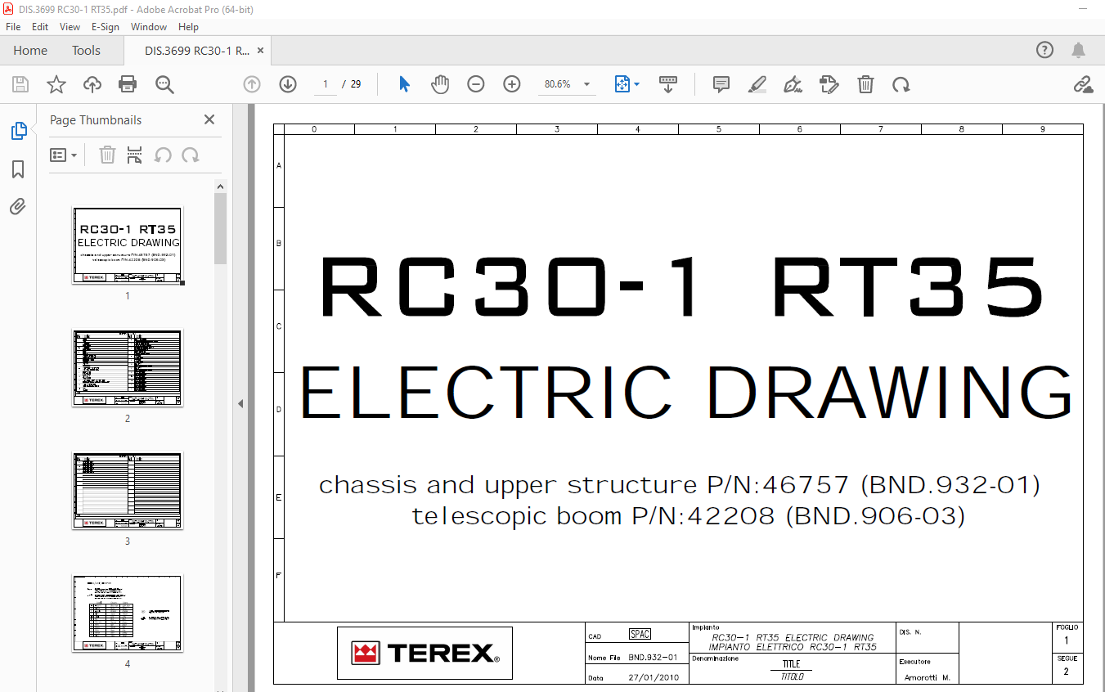Click the thumbnails scrollbar up arrow
Viewport: 1105px width, 692px height.
coord(221,186)
